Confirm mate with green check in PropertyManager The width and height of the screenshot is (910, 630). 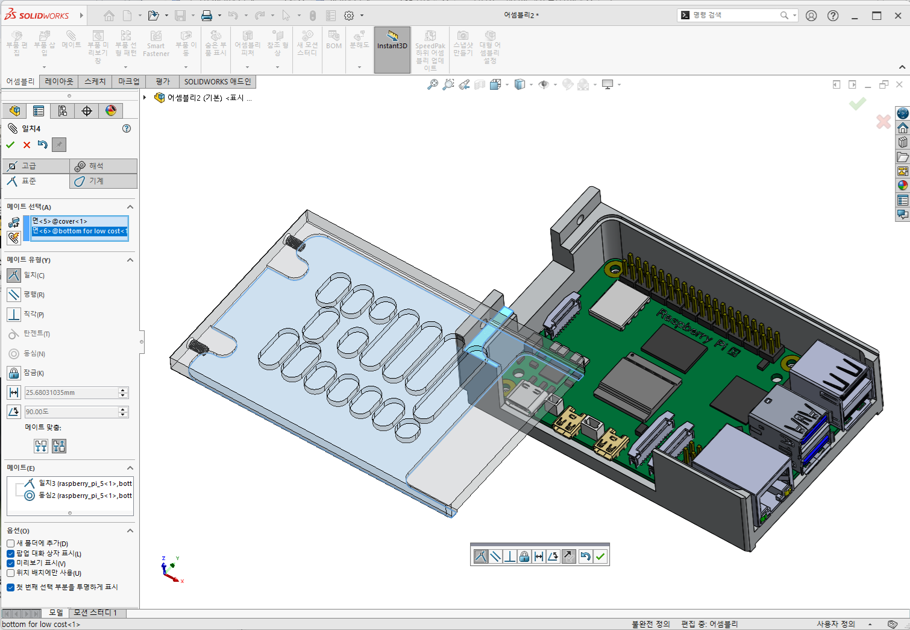coord(10,145)
